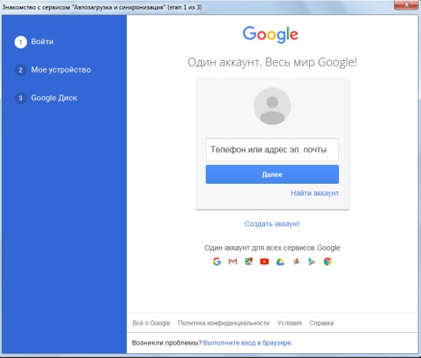Open the Найти аккаунт link

(315, 193)
